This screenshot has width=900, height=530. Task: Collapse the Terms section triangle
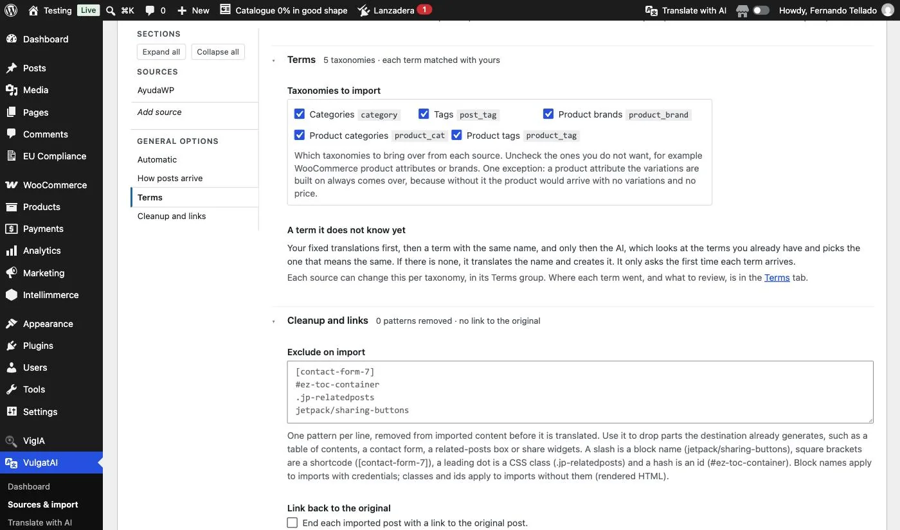tap(274, 60)
